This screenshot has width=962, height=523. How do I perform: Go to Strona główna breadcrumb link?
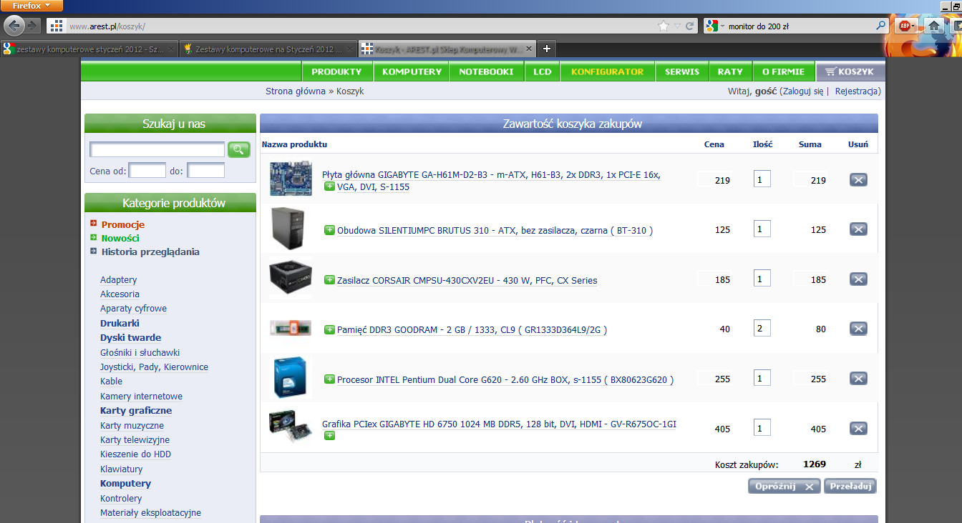click(296, 91)
